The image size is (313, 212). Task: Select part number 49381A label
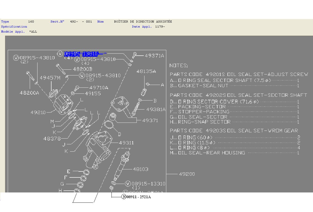(156, 109)
